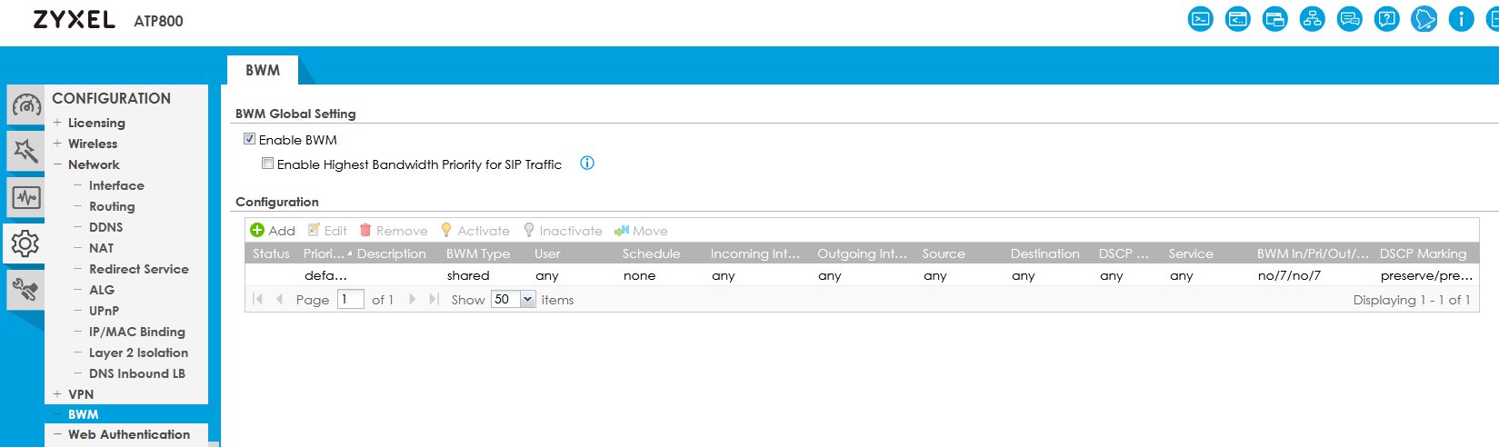This screenshot has width=1499, height=447.
Task: Expand the Licensing tree node
Action: click(57, 123)
